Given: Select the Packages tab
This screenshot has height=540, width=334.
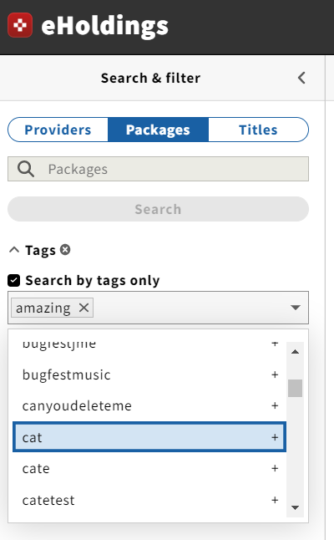Looking at the screenshot, I should click(158, 130).
